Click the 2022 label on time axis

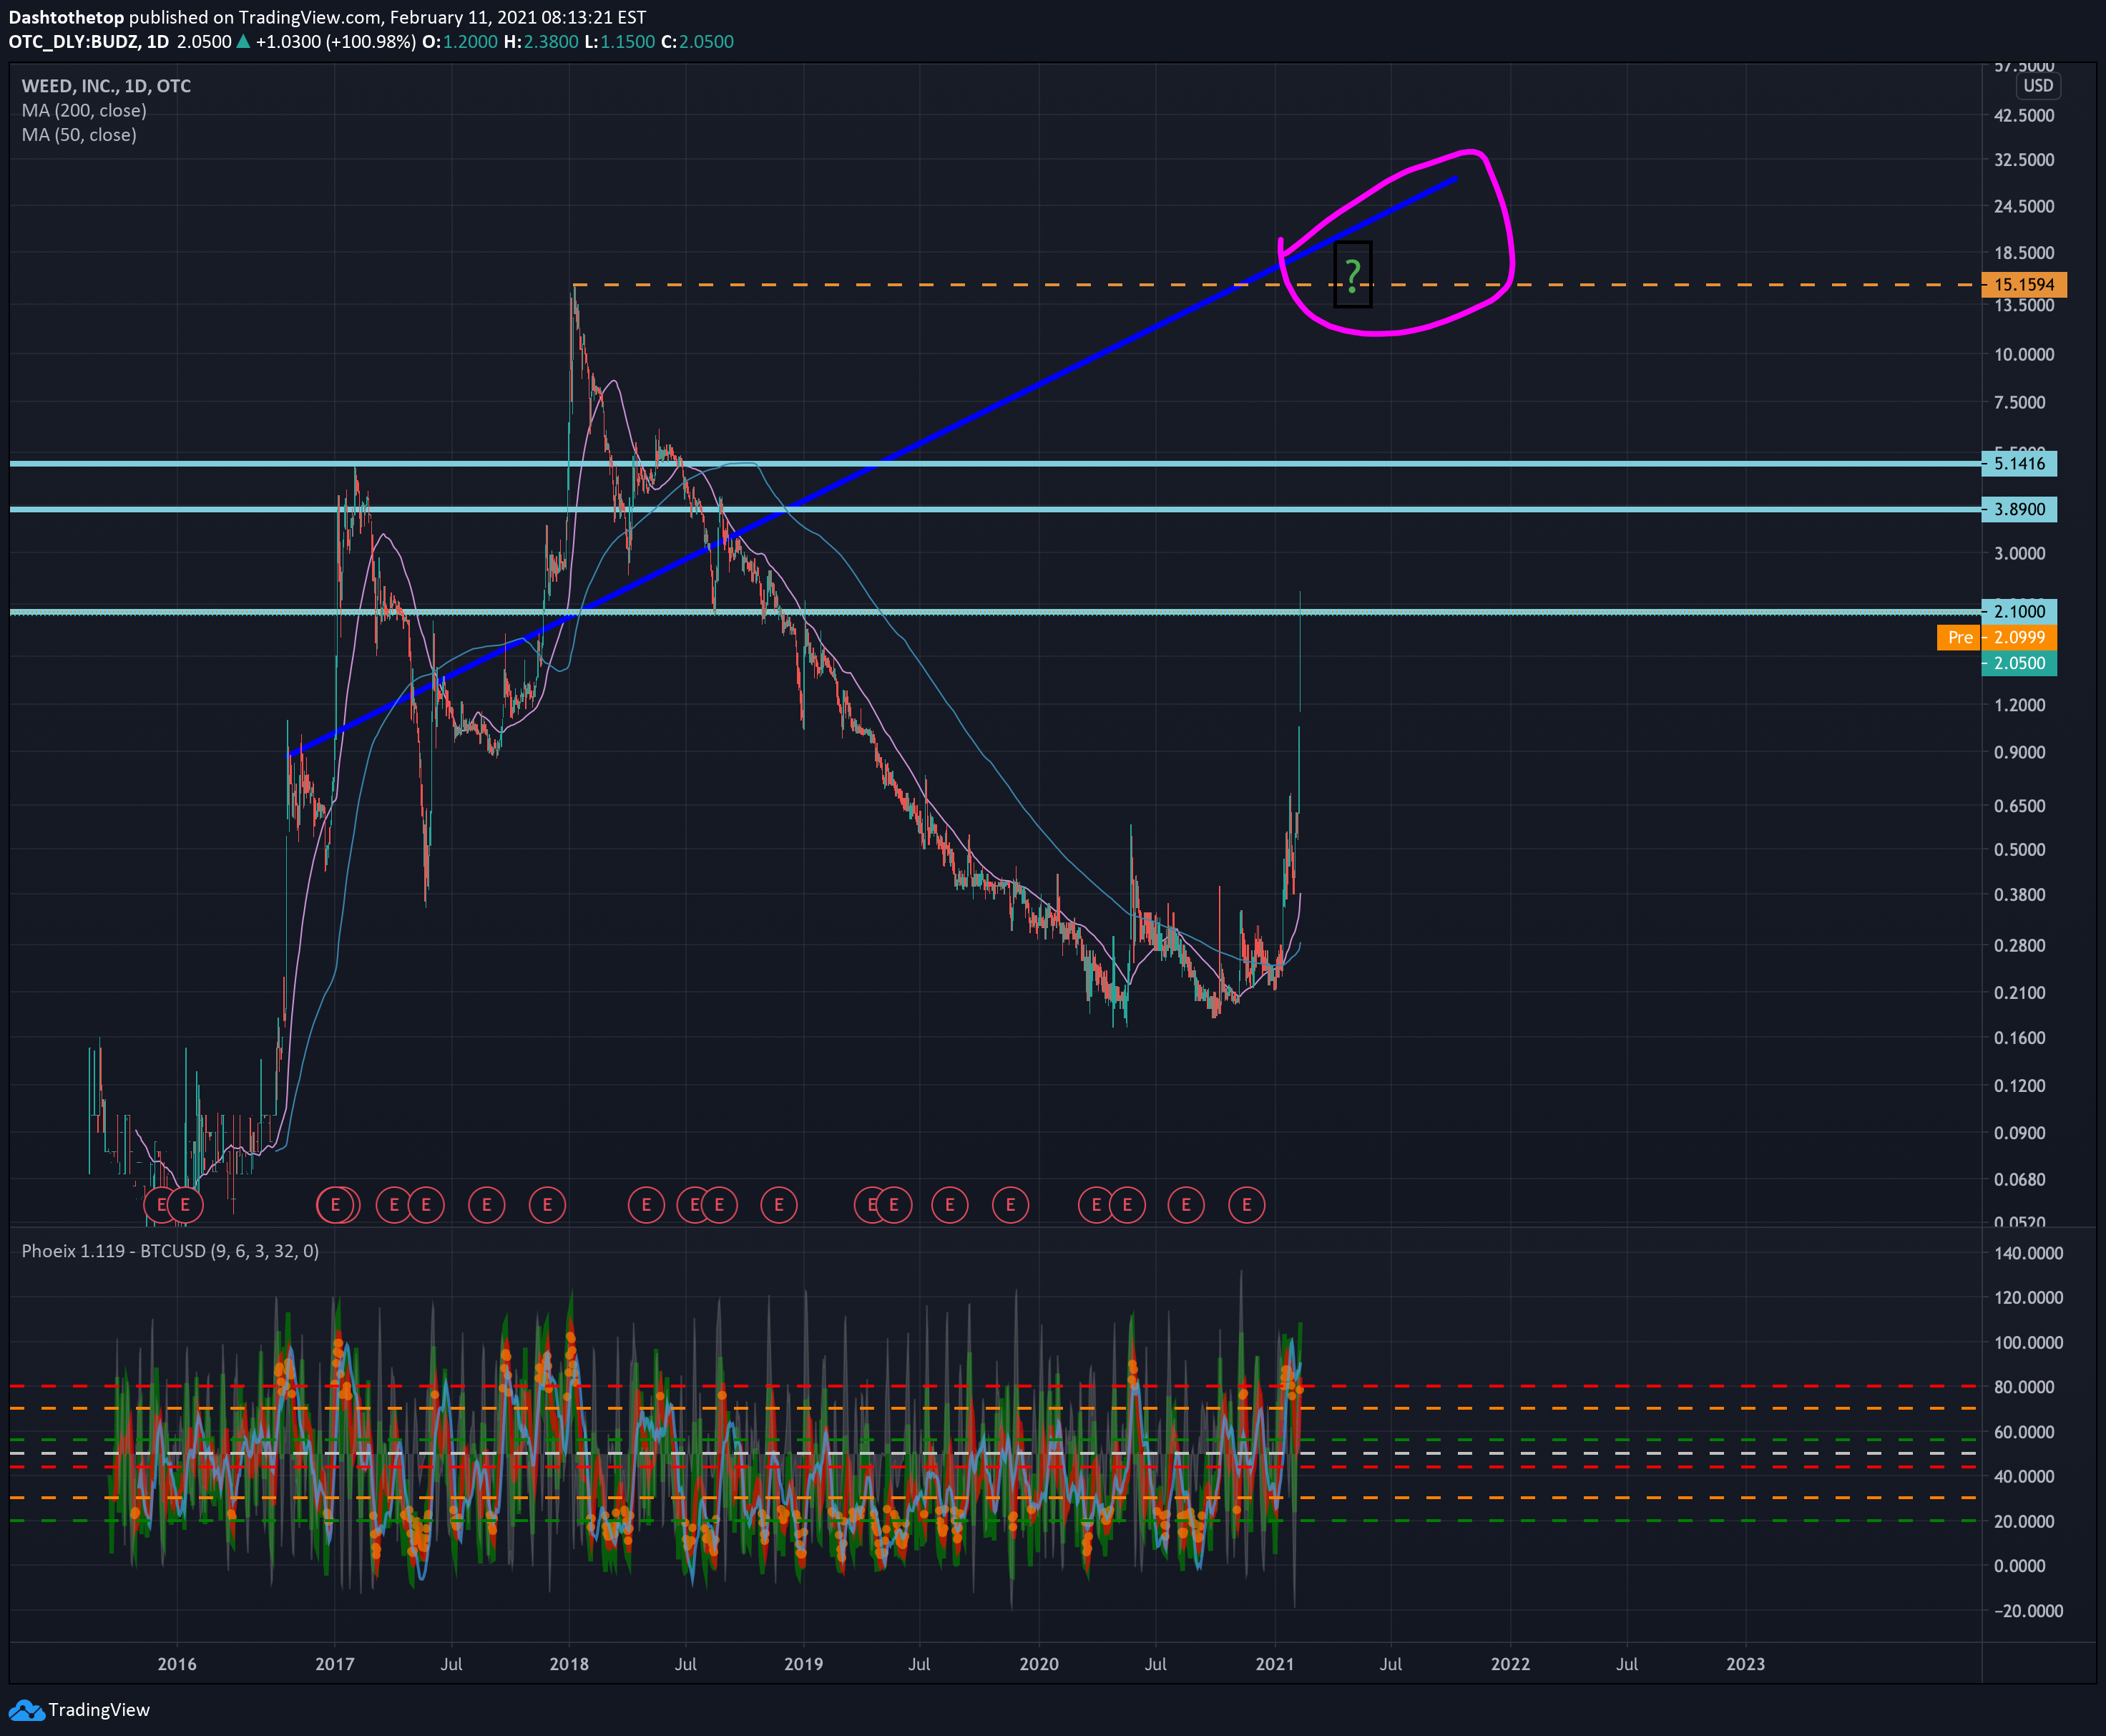click(x=1510, y=1664)
